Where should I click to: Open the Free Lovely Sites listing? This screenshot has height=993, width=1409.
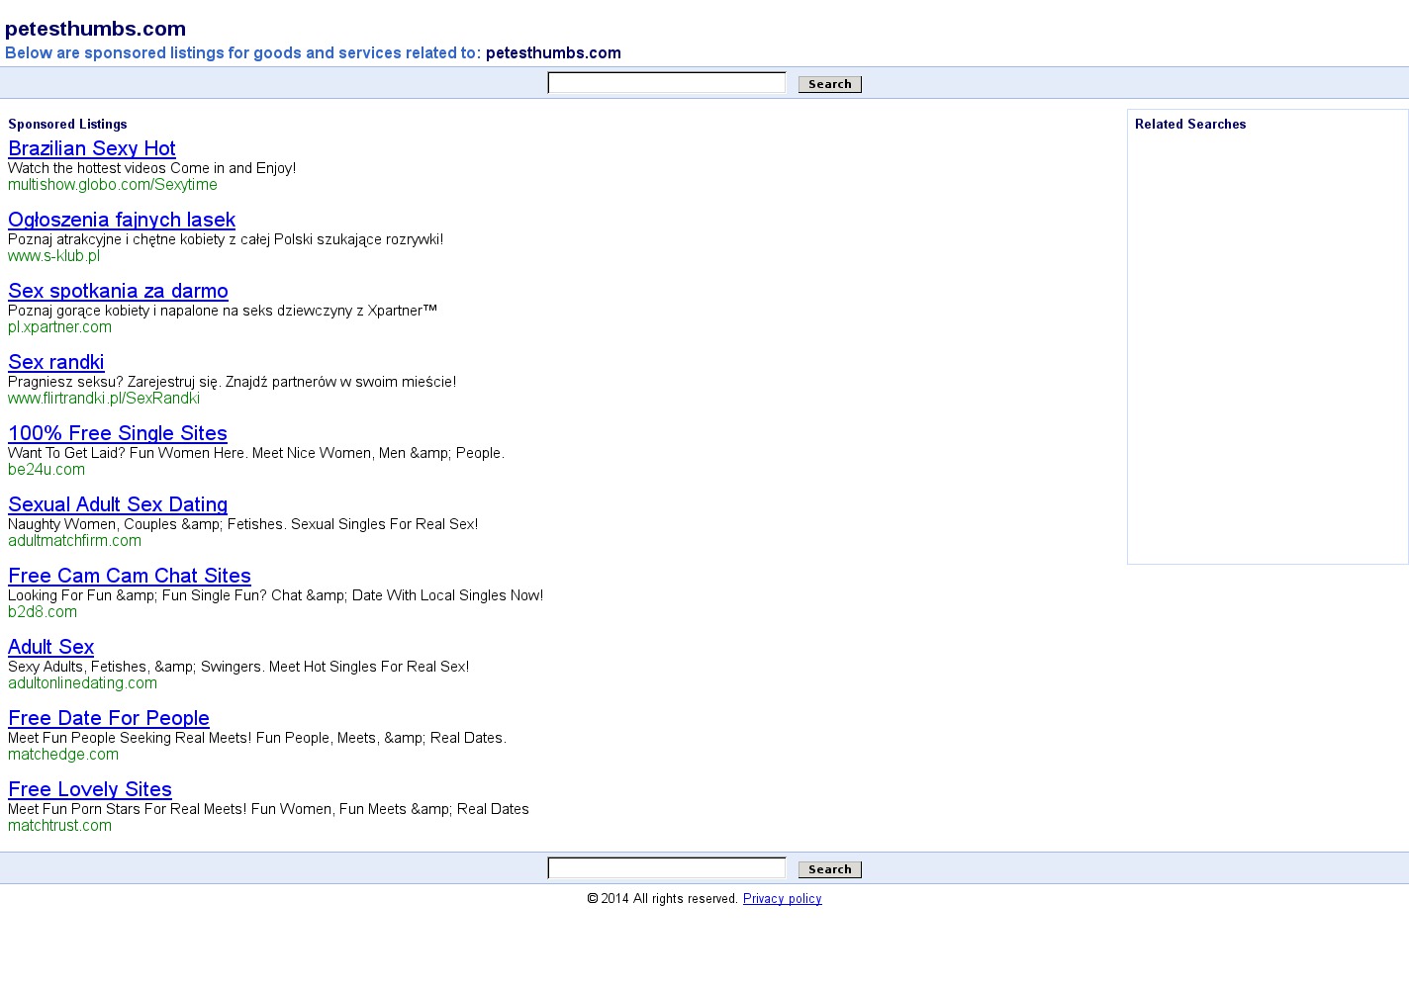pyautogui.click(x=90, y=789)
